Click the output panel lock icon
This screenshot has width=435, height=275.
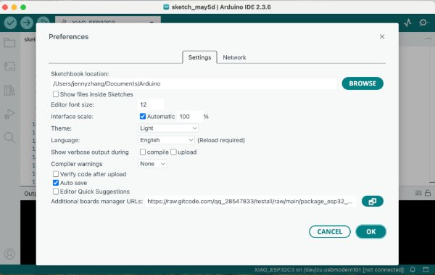click(x=428, y=193)
